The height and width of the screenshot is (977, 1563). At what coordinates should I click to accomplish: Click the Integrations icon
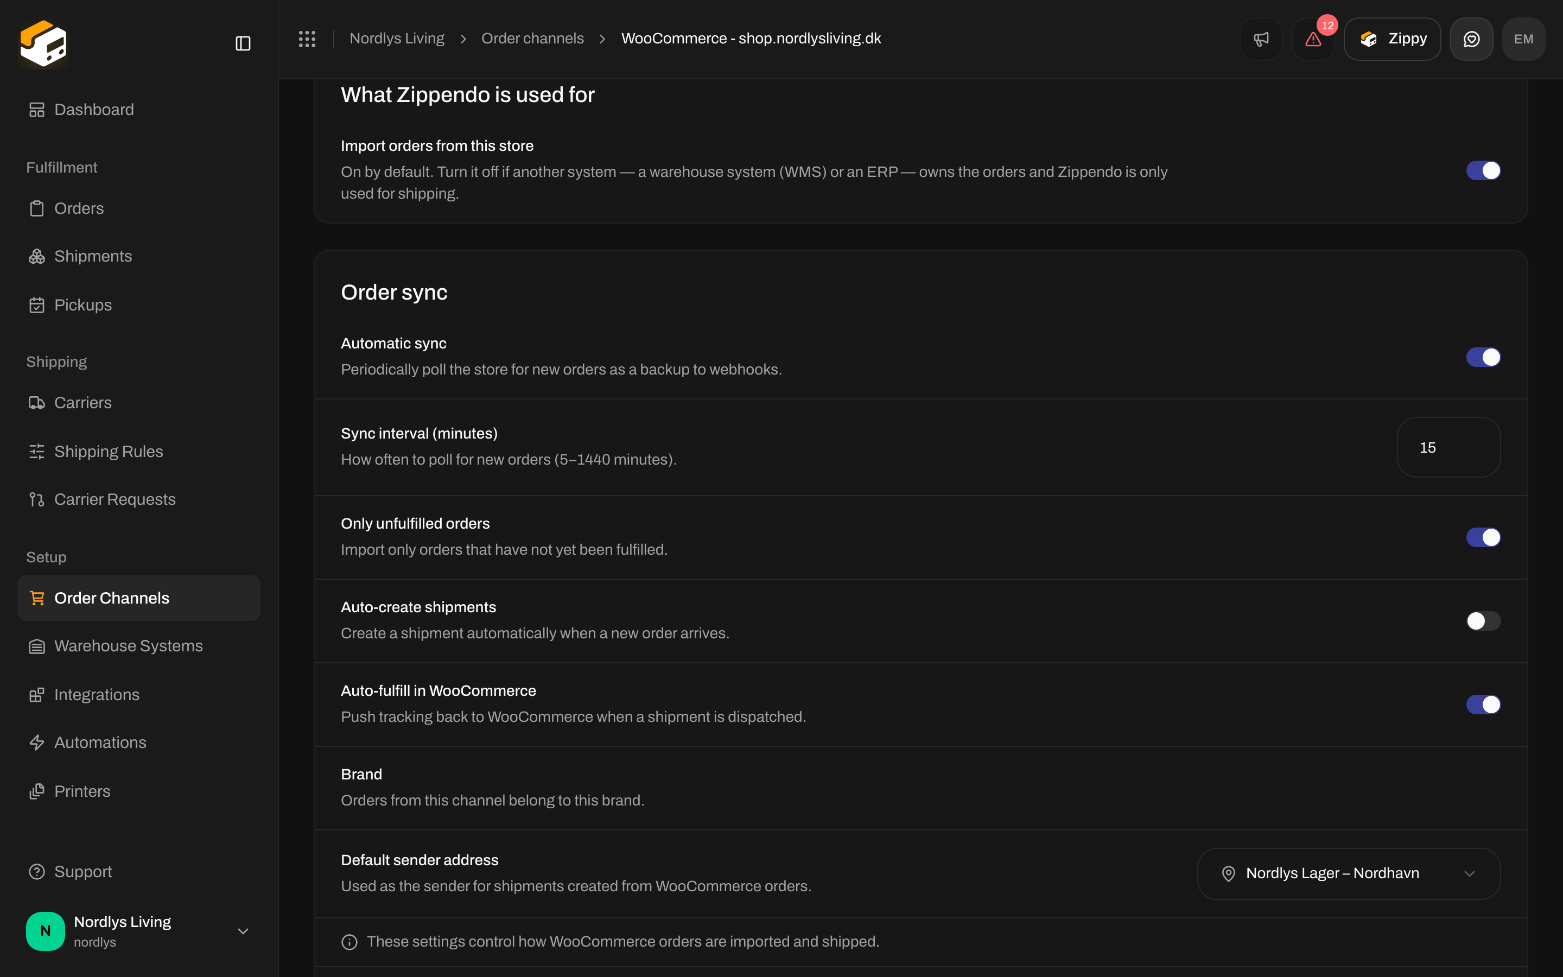37,695
